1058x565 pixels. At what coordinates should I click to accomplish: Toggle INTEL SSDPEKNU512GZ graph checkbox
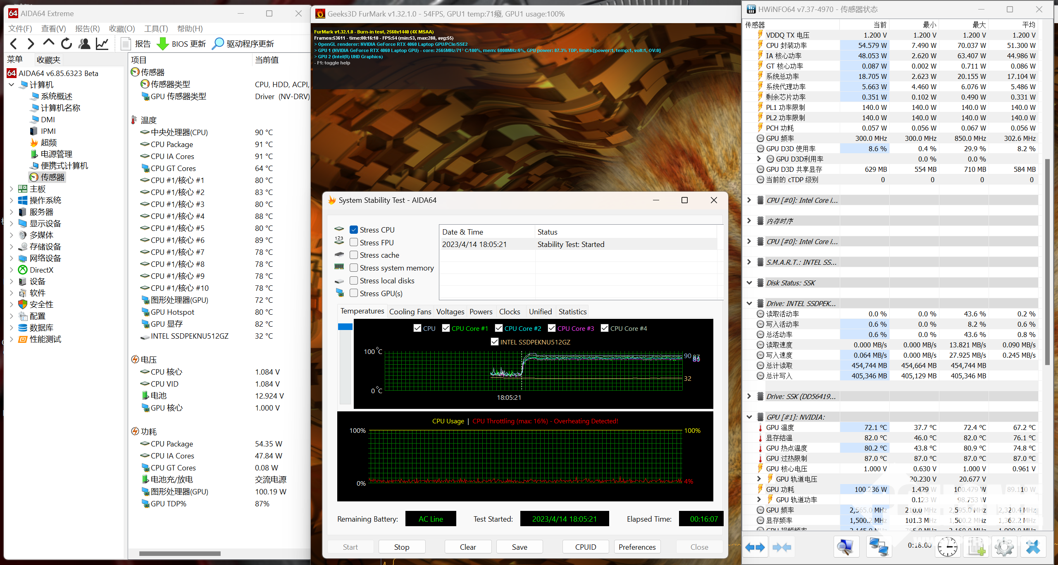tap(495, 342)
